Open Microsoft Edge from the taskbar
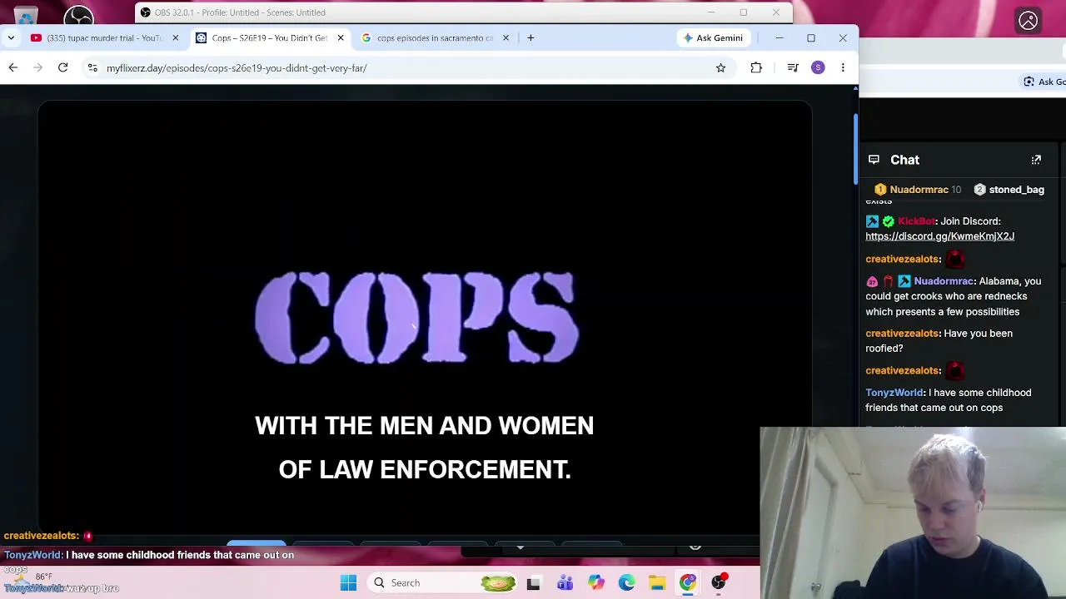Screen dimensions: 1066x599 (x=626, y=582)
